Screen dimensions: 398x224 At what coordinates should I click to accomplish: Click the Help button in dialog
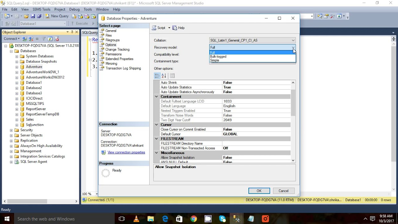(x=178, y=28)
